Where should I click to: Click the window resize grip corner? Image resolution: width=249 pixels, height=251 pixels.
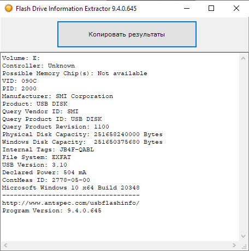244,247
